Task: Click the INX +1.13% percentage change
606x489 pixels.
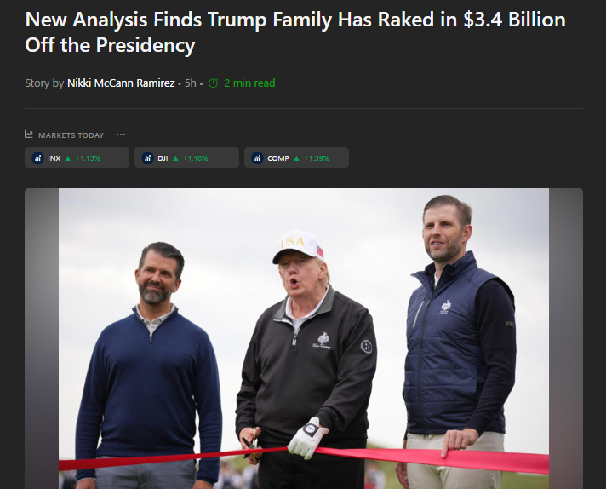Action: point(88,158)
